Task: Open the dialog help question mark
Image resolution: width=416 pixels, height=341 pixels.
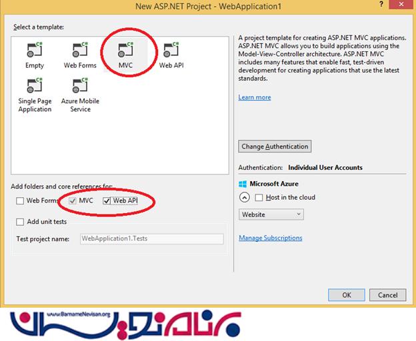Action: [381, 5]
